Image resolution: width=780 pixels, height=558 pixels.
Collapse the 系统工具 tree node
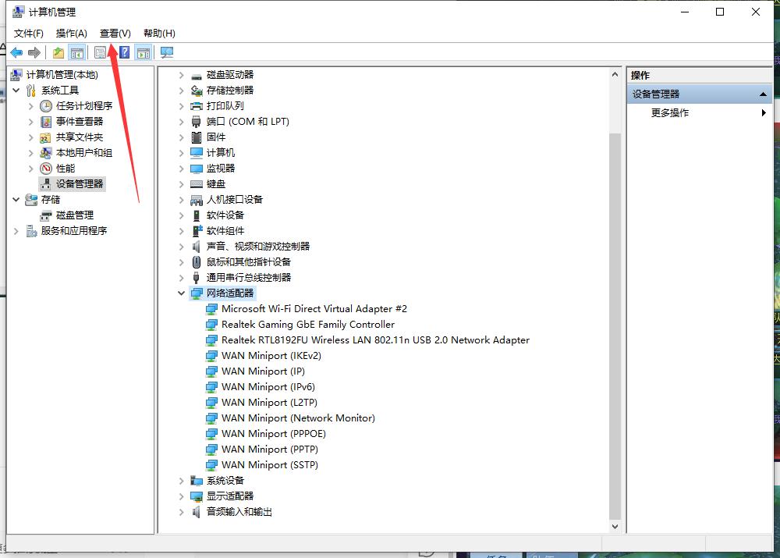[x=16, y=90]
